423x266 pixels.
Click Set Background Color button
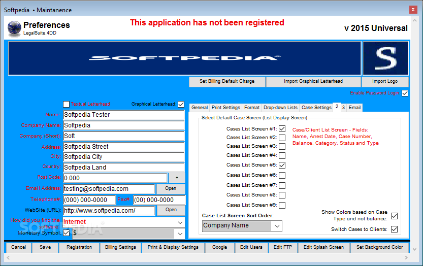[x=379, y=247]
